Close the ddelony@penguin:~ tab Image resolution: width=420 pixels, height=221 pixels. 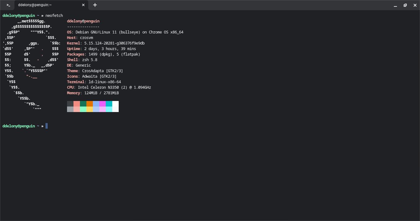pos(83,5)
